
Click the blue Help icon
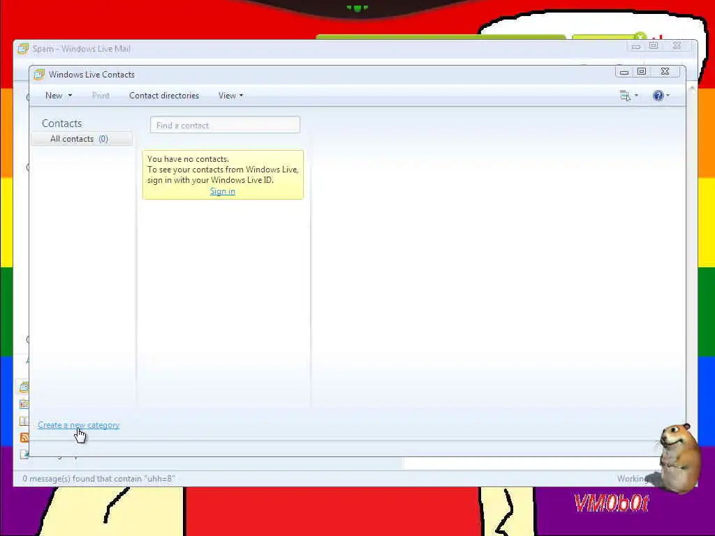click(658, 96)
